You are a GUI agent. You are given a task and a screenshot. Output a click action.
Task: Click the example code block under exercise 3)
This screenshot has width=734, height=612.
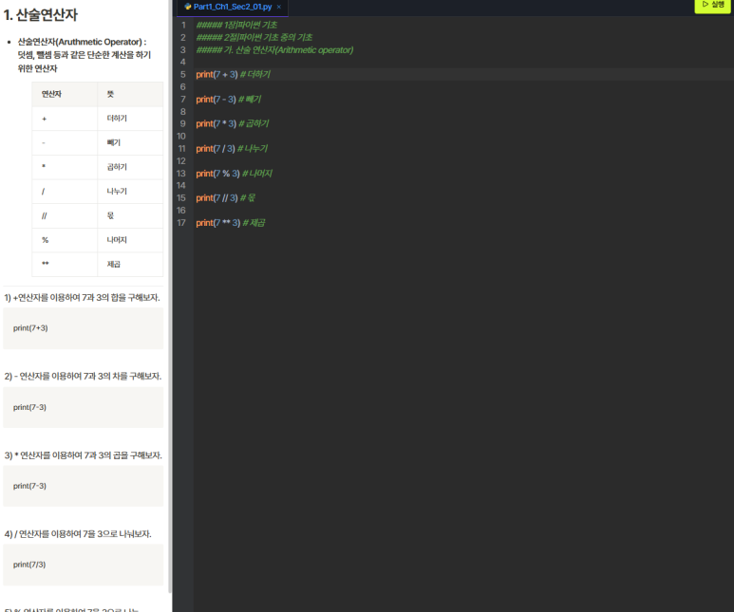(84, 486)
